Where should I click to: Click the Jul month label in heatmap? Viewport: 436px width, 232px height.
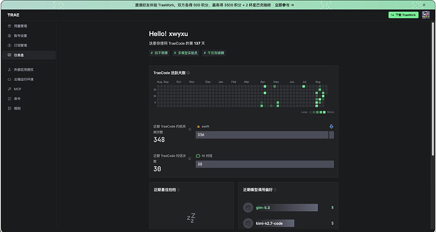pyautogui.click(x=305, y=82)
